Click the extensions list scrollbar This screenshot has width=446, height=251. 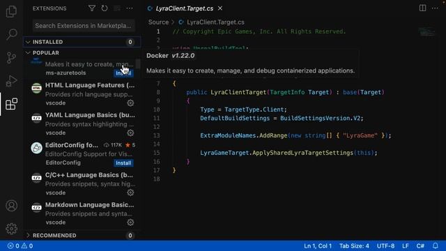(x=138, y=63)
